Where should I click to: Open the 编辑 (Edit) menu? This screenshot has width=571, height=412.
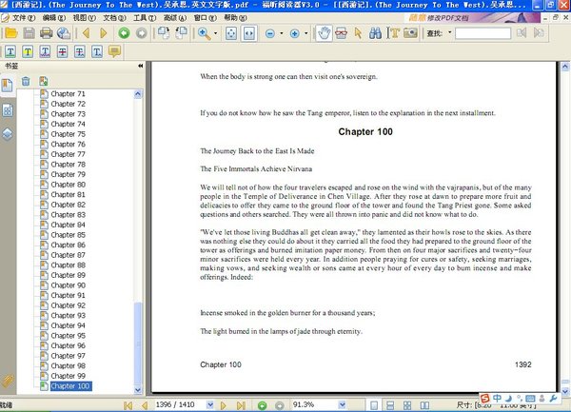(54, 18)
